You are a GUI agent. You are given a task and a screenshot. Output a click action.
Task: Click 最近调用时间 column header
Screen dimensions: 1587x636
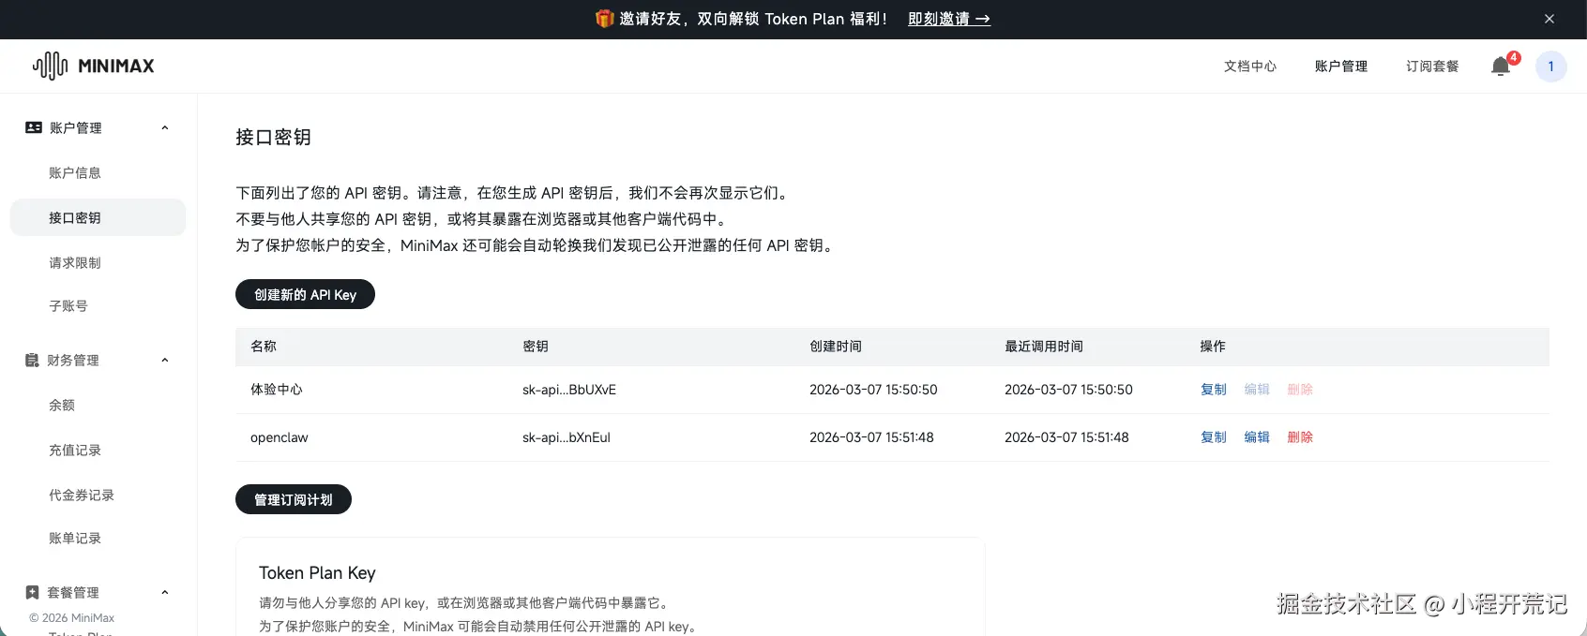1044,347
